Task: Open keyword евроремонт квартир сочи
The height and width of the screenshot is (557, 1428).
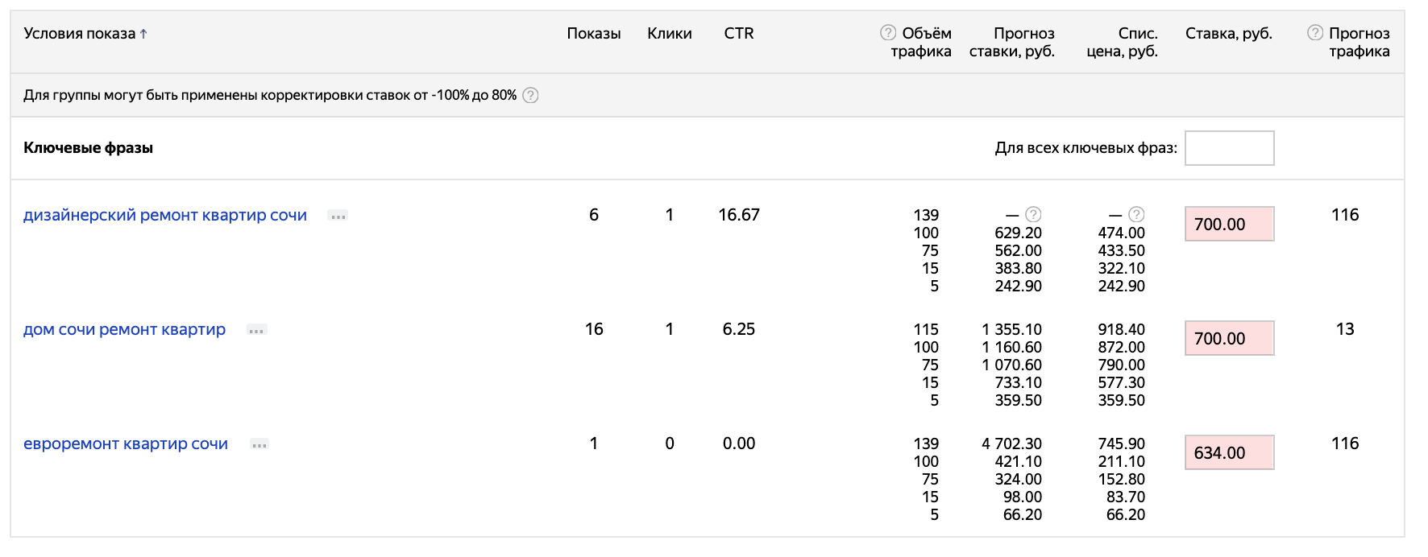Action: pos(126,444)
